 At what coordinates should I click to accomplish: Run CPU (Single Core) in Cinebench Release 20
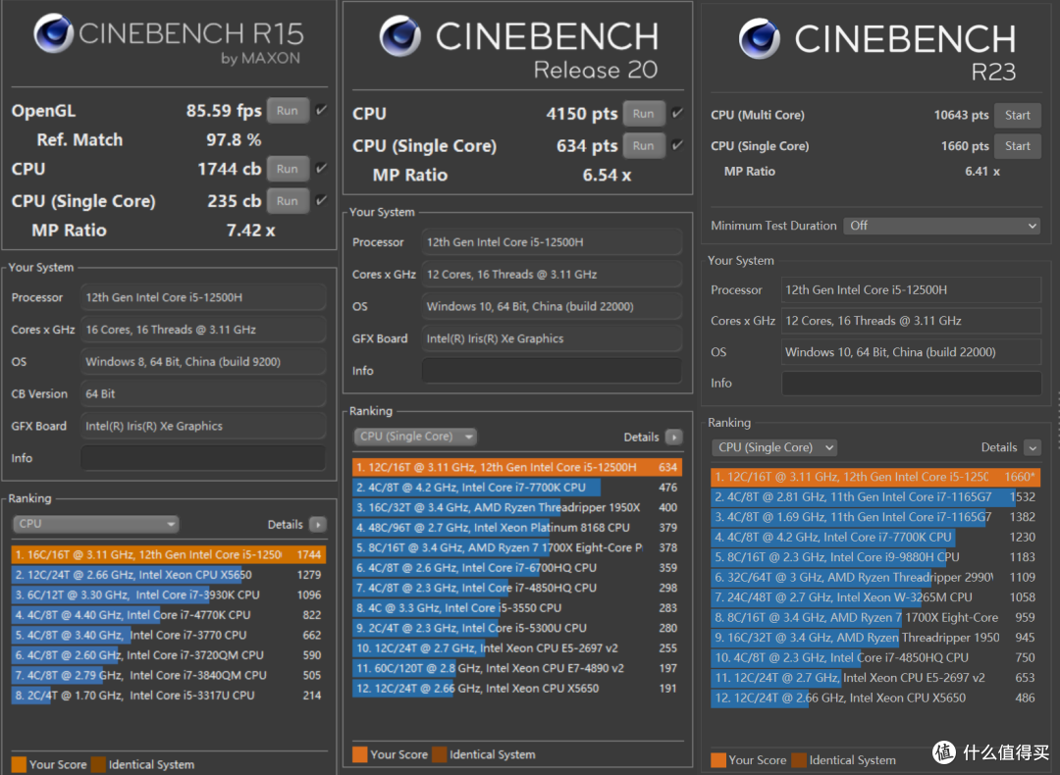[644, 145]
